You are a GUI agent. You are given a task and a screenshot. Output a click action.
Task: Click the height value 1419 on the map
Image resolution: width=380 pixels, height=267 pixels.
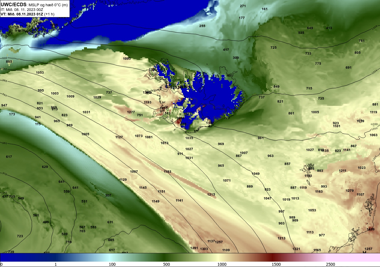point(370,229)
